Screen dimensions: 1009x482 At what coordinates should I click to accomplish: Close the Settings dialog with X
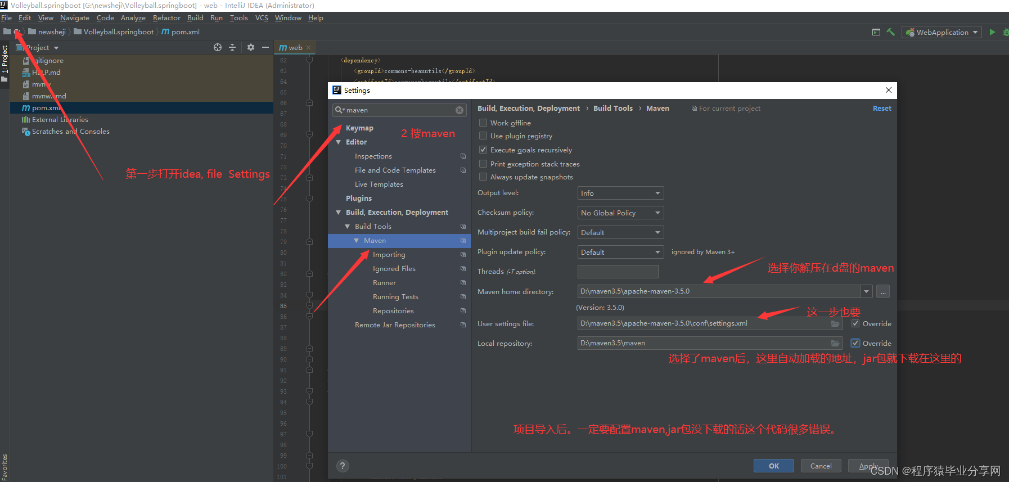point(889,90)
